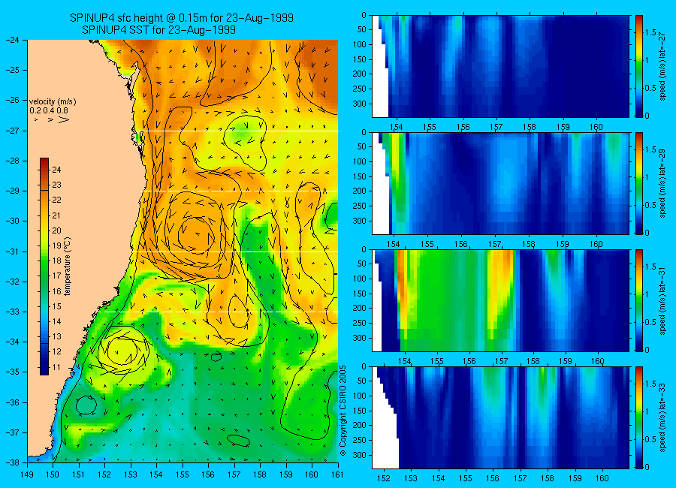The image size is (676, 488).
Task: Select the 'speed (m/s) lat=-27' label
Action: pos(662,66)
